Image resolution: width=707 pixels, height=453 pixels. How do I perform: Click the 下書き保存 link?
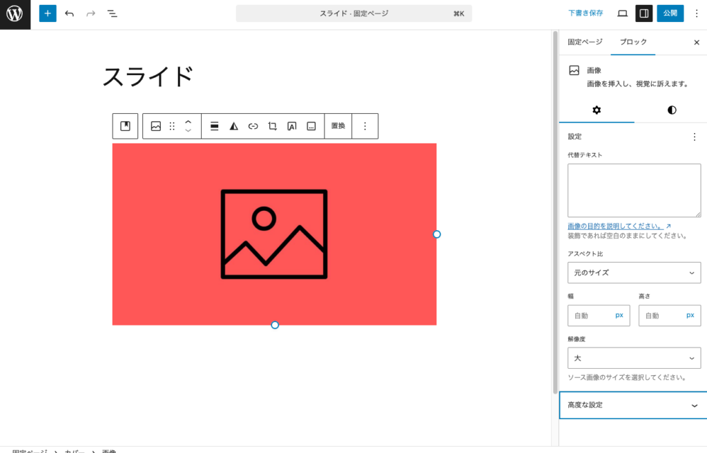pyautogui.click(x=585, y=14)
